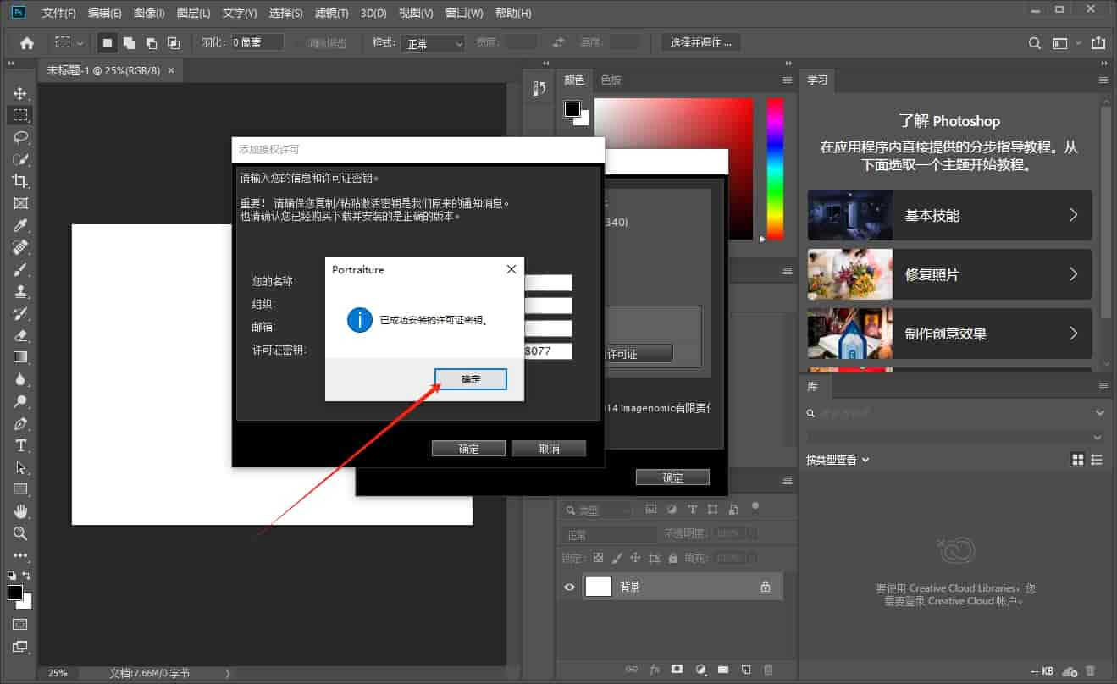The height and width of the screenshot is (684, 1117).
Task: Swap foreground and background colors
Action: pos(27,576)
